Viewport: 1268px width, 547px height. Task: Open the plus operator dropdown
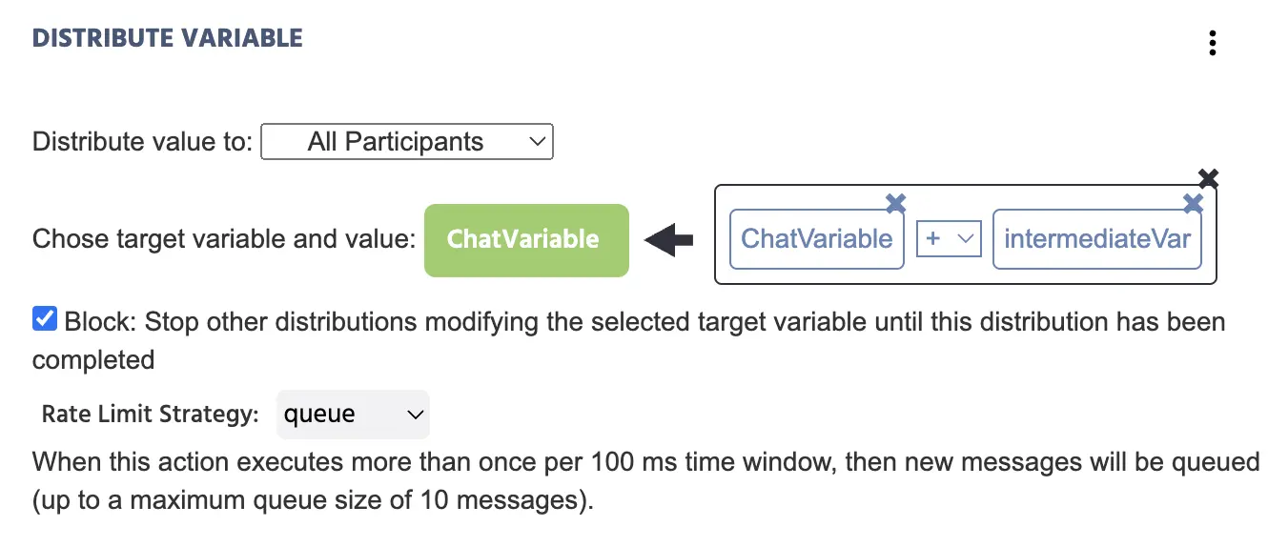949,239
